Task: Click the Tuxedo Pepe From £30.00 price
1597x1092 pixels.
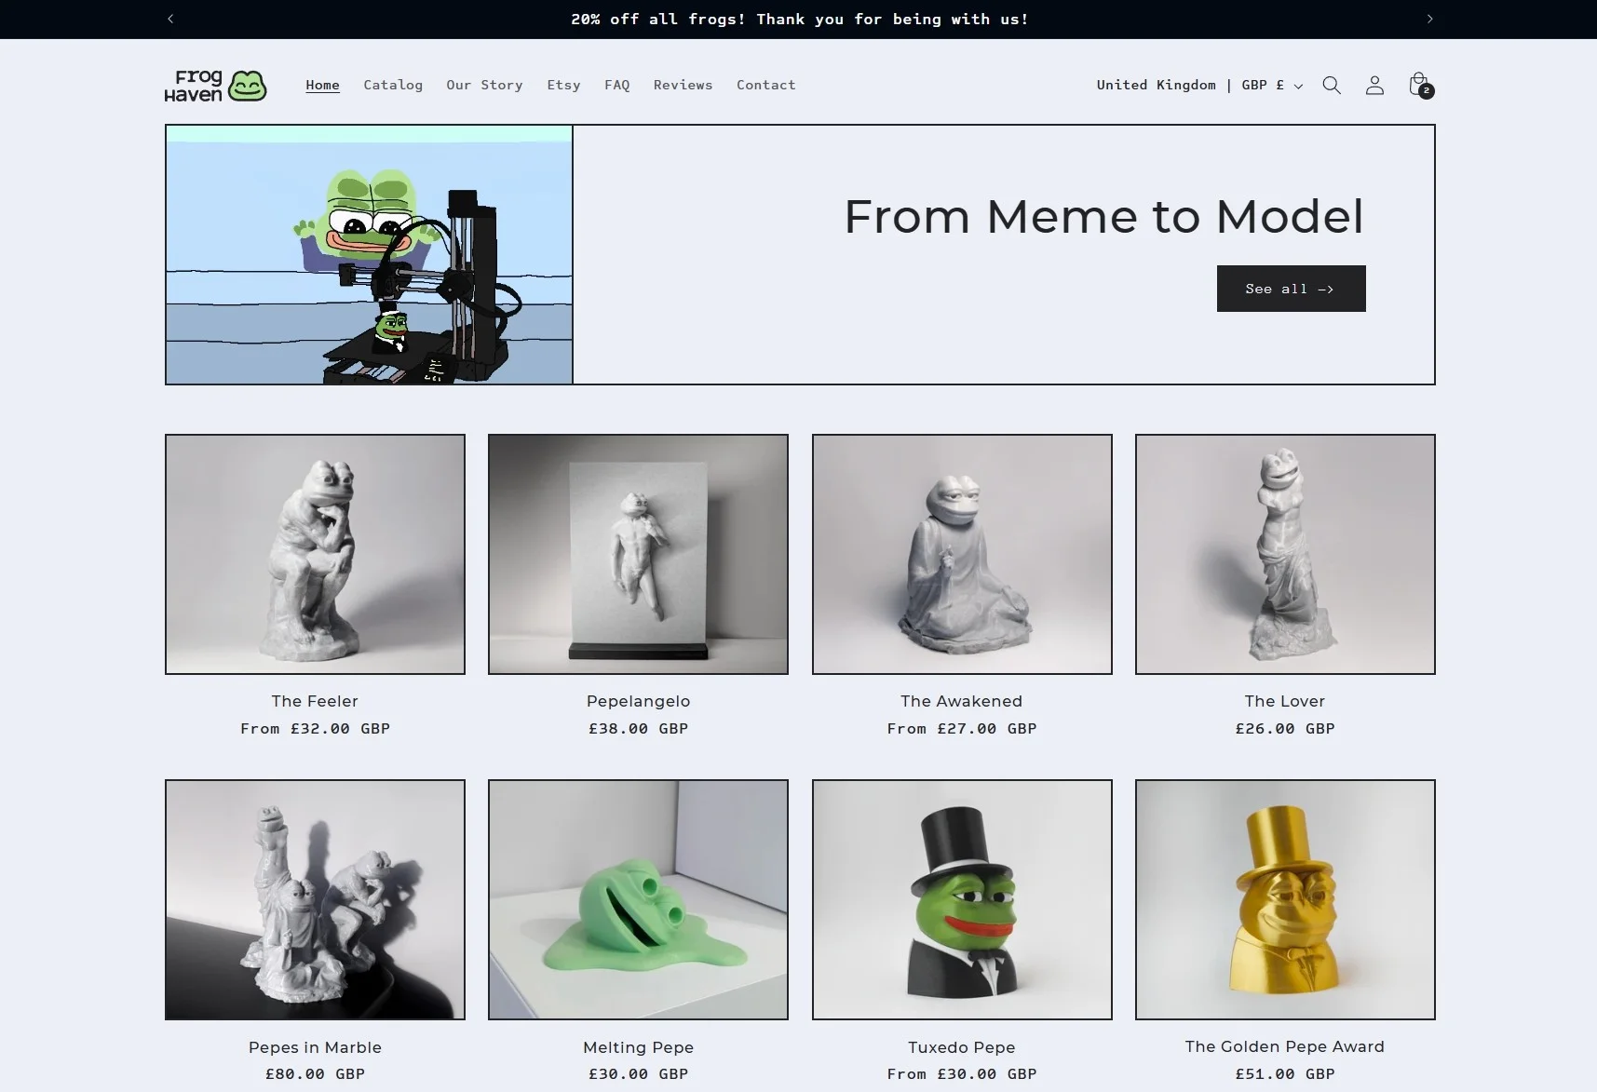Action: tap(962, 1073)
